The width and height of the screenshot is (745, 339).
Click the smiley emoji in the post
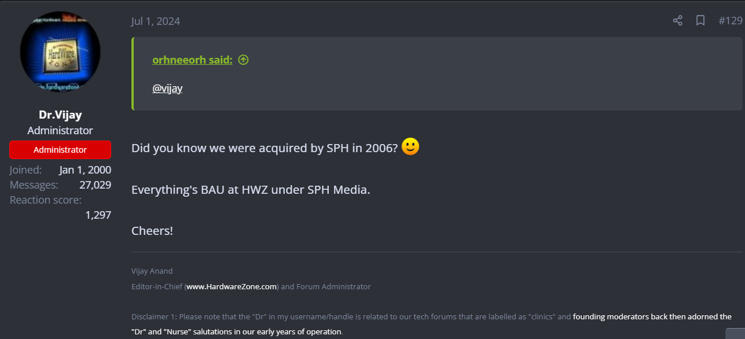(x=410, y=147)
